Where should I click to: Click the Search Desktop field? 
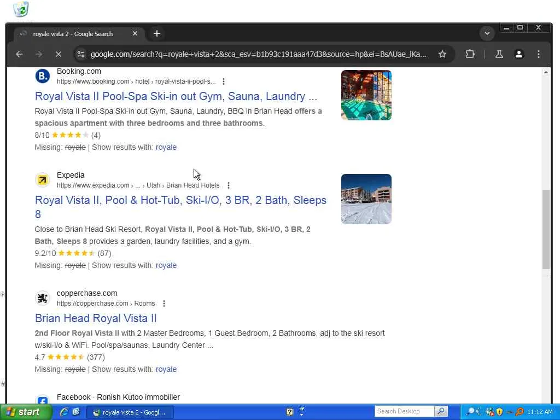pyautogui.click(x=404, y=411)
